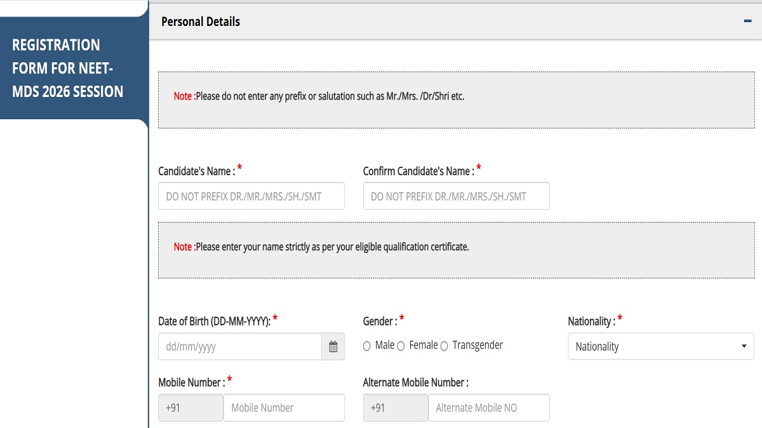Image resolution: width=762 pixels, height=428 pixels.
Task: Click the Date of Birth (DD-MM-YYYY) label
Action: pos(214,321)
